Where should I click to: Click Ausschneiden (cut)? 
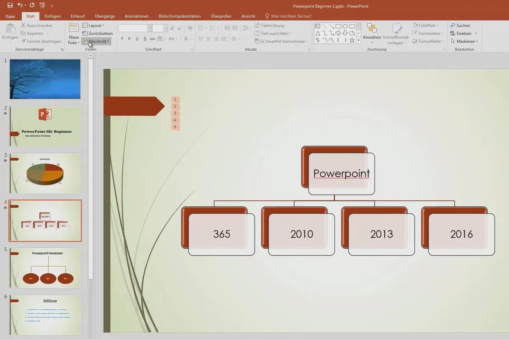coord(37,25)
